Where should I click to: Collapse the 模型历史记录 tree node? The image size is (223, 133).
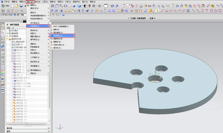pos(7,39)
